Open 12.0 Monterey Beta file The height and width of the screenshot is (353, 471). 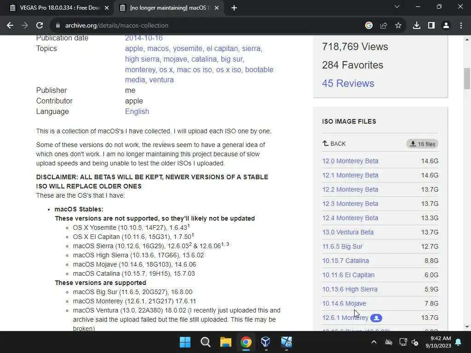click(350, 161)
